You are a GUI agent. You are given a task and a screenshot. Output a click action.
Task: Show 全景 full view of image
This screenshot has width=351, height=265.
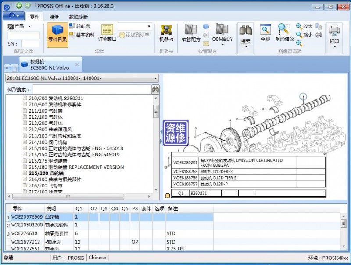[x=265, y=33]
